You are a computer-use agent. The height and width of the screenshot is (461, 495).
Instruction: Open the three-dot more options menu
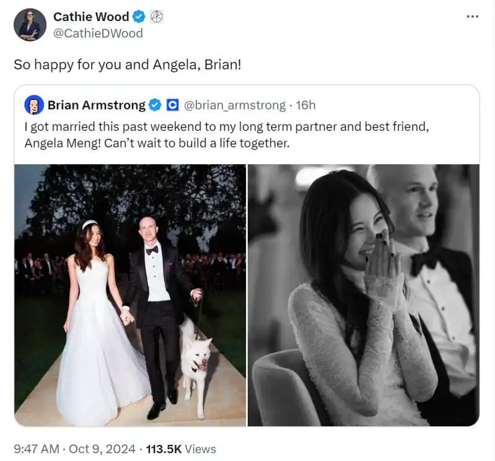[472, 17]
